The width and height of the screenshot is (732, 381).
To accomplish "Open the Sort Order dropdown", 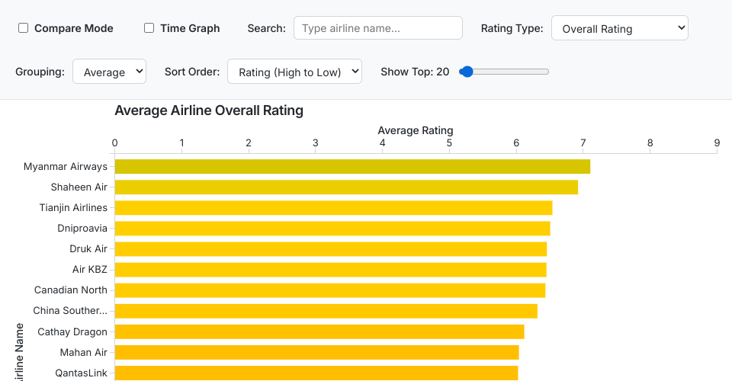I will (x=294, y=72).
